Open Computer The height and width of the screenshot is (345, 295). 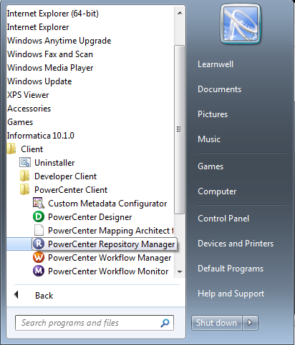tap(217, 191)
